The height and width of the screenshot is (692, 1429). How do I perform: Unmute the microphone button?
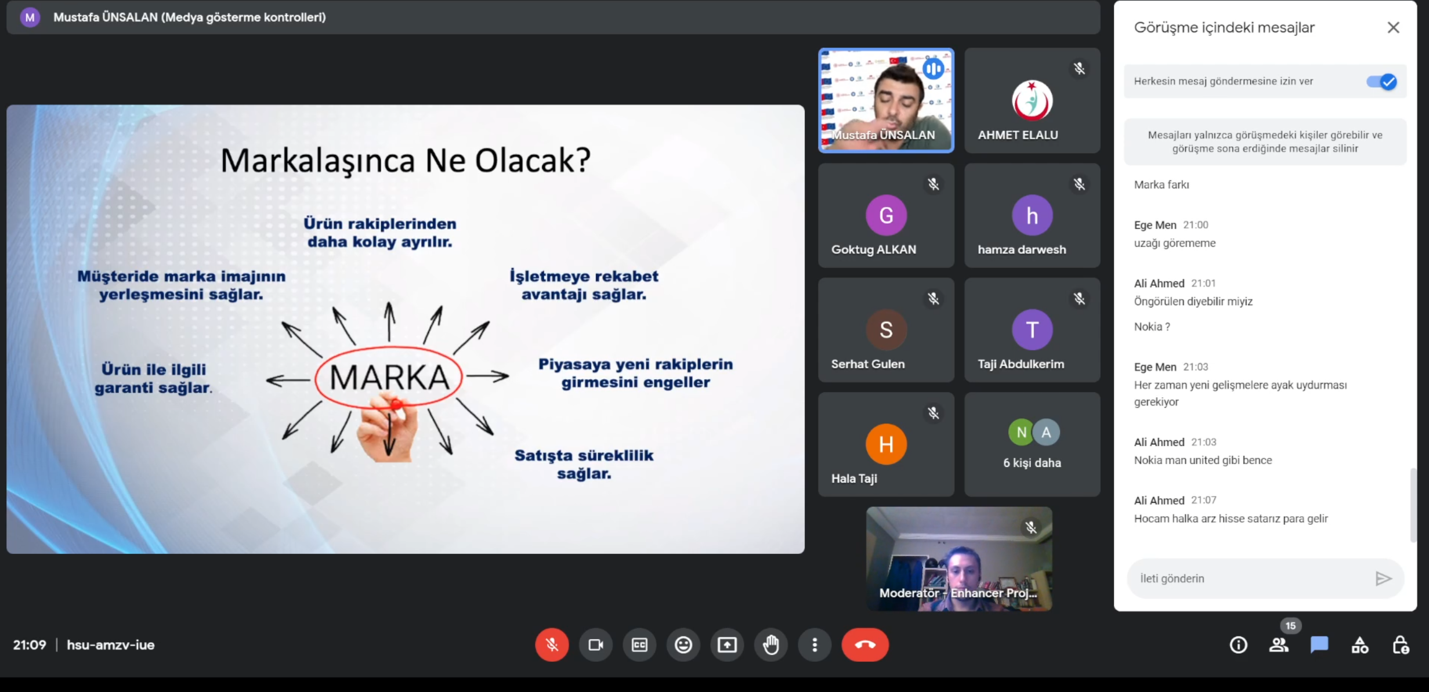coord(551,644)
